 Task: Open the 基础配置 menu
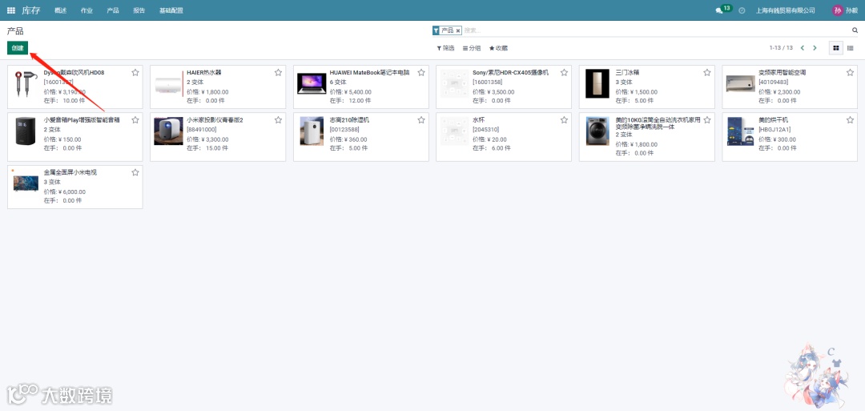point(171,10)
